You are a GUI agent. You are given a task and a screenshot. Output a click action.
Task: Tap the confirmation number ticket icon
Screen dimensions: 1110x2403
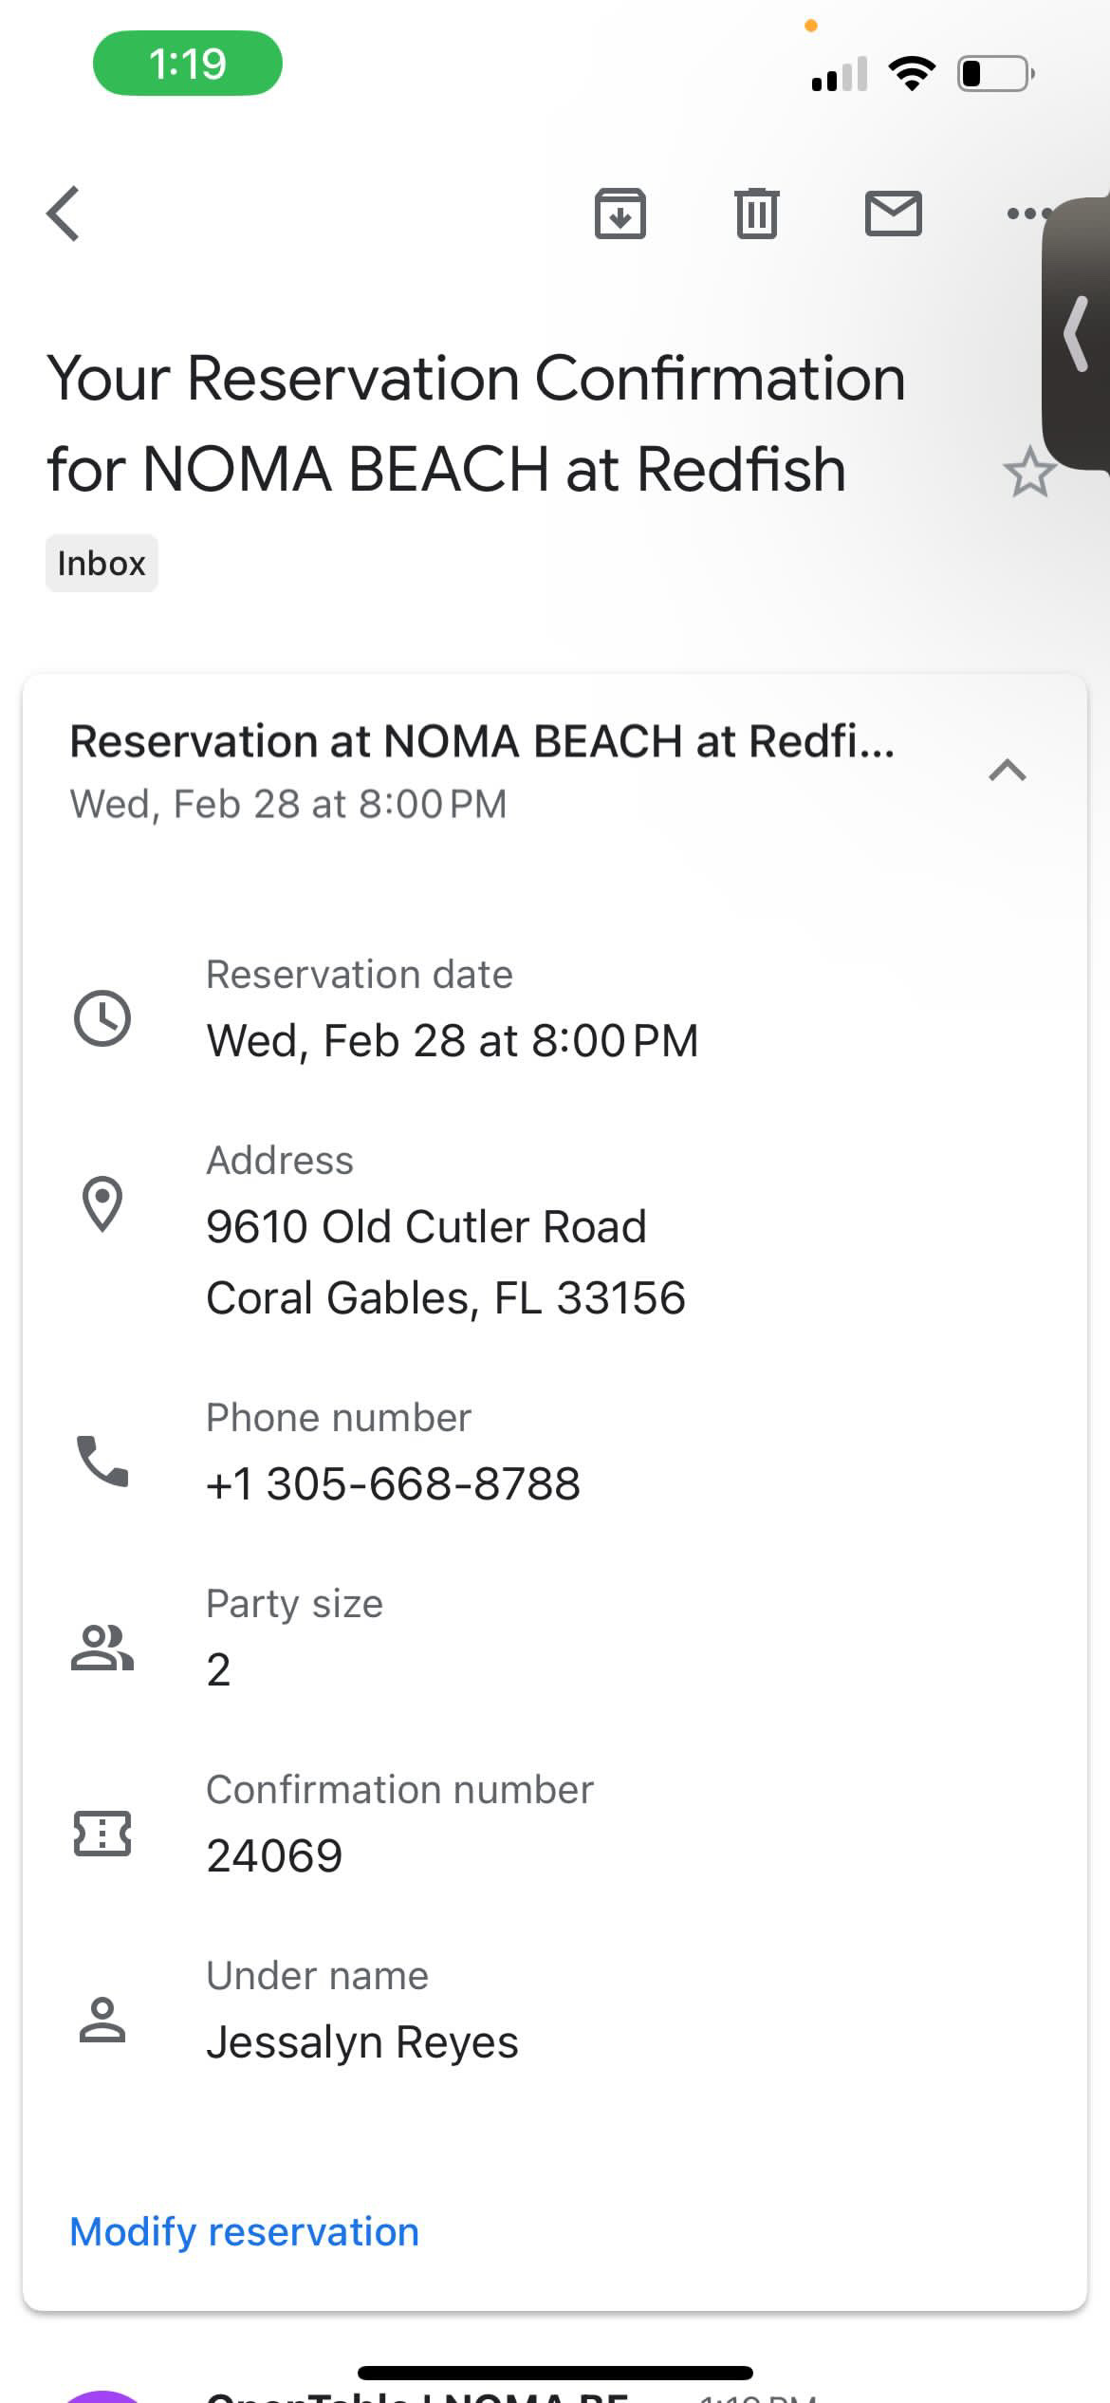102,1833
